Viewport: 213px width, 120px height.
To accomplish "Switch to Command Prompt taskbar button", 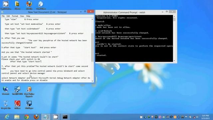I will click(65, 117).
